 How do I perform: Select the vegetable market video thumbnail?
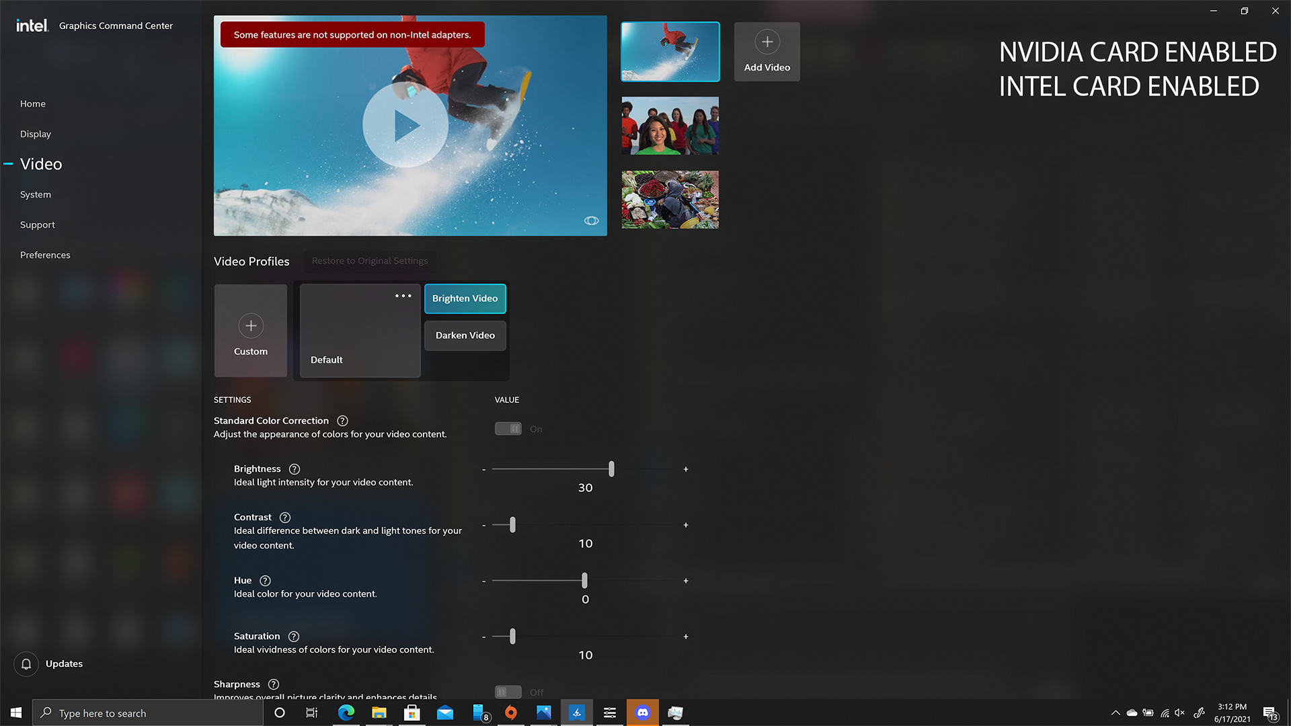670,200
